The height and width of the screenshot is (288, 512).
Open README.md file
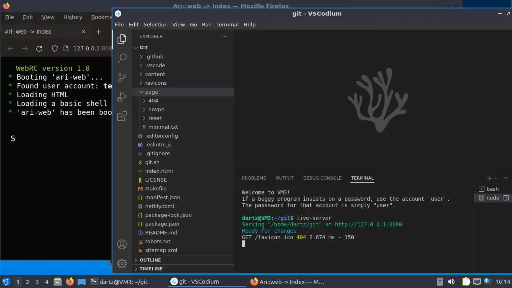183,233
